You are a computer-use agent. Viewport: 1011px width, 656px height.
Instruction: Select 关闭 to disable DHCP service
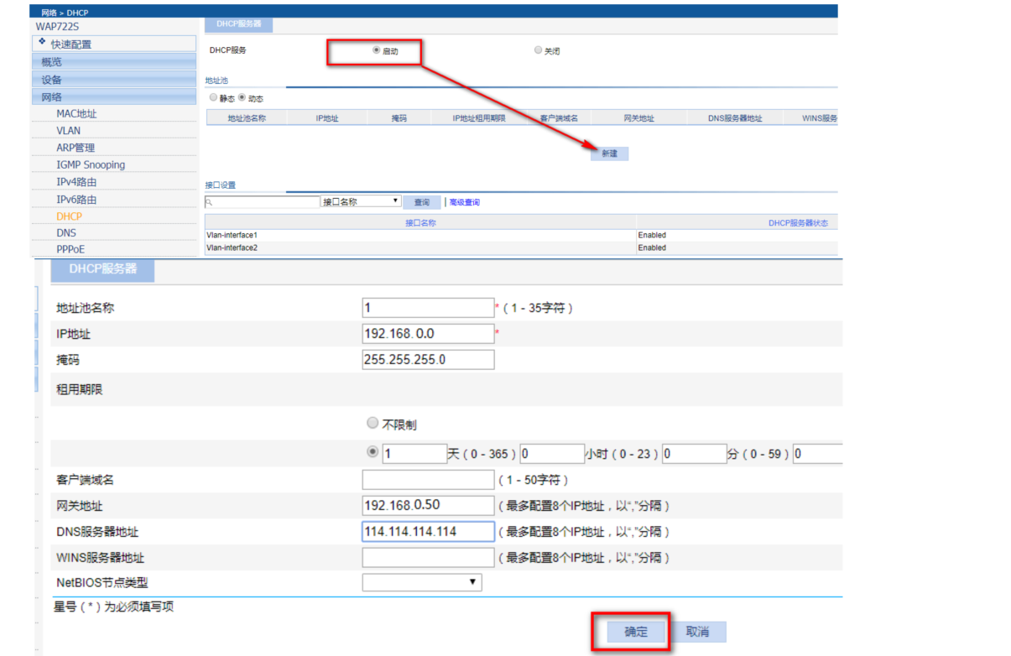(538, 50)
